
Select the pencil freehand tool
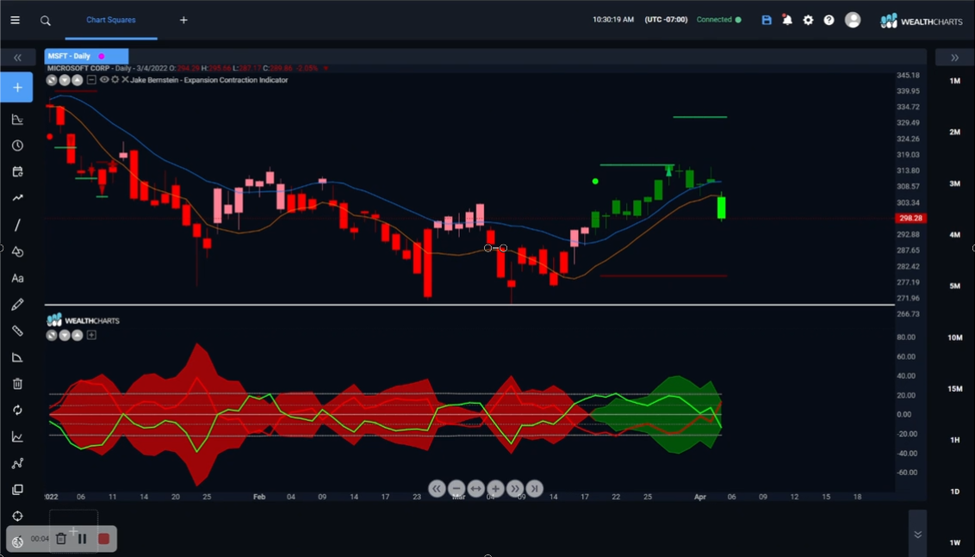(17, 305)
